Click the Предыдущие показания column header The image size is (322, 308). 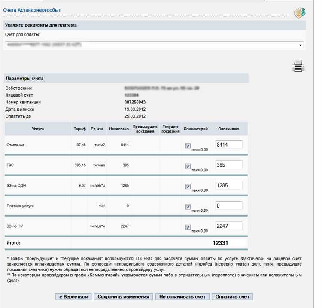pos(145,129)
